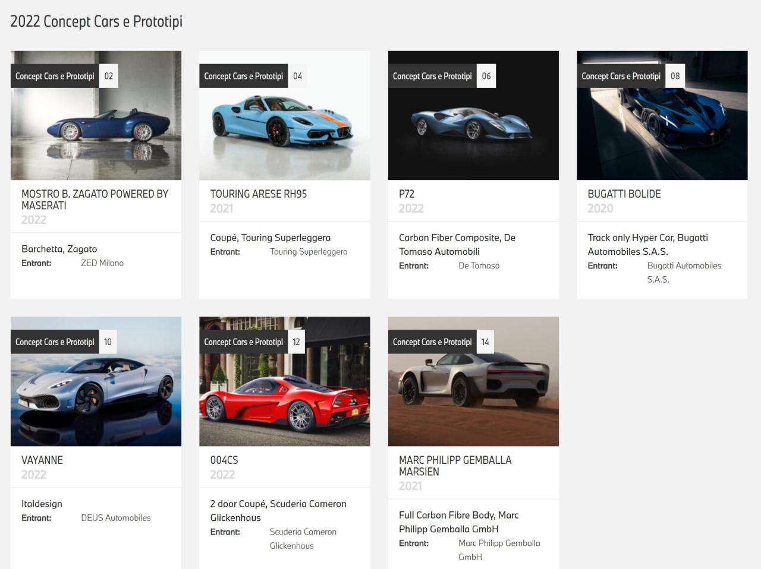
Task: Click Concept Cars e Prototipi label on card 14
Action: pyautogui.click(x=432, y=342)
